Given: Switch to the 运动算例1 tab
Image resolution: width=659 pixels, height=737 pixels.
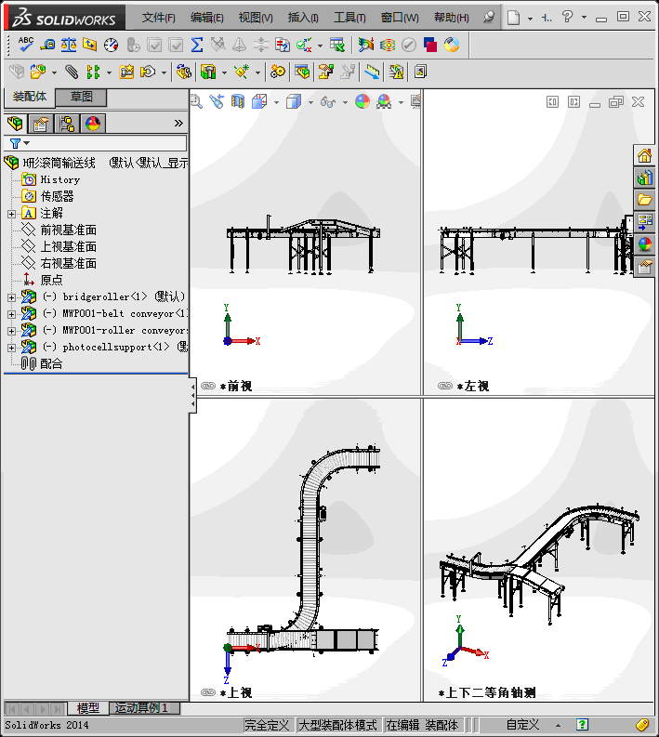Looking at the screenshot, I should click(144, 708).
